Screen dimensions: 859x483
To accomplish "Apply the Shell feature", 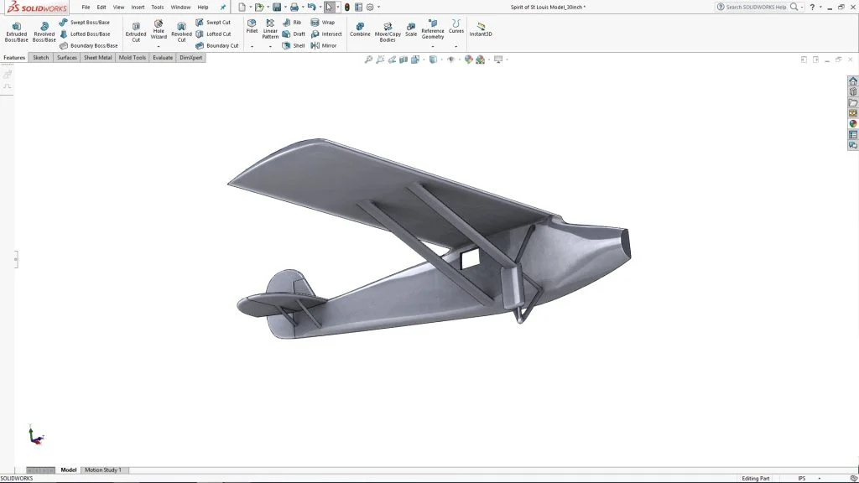I will [293, 45].
